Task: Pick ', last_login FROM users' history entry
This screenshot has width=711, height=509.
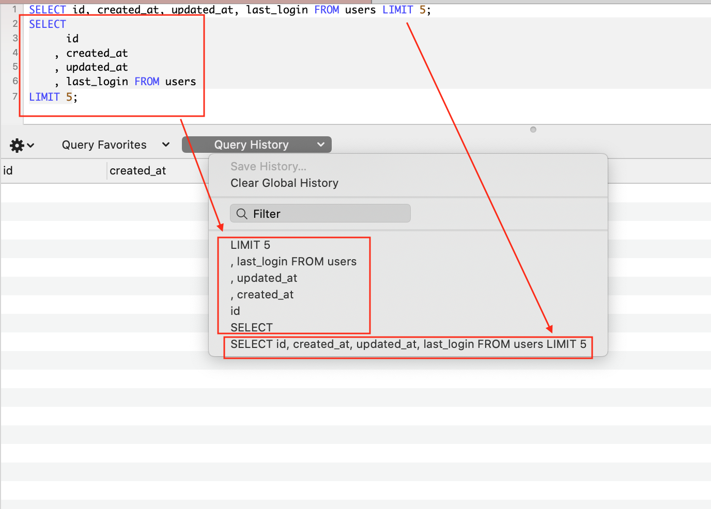Action: [x=293, y=262]
